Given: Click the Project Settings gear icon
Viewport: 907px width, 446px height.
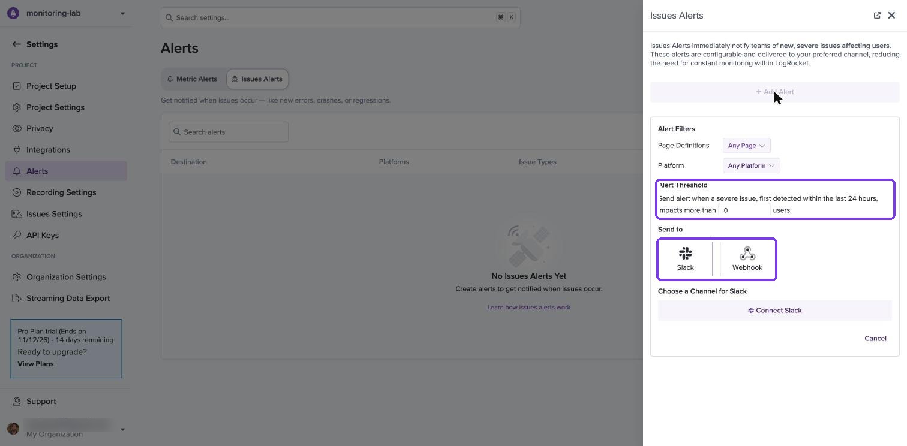Looking at the screenshot, I should [x=17, y=107].
